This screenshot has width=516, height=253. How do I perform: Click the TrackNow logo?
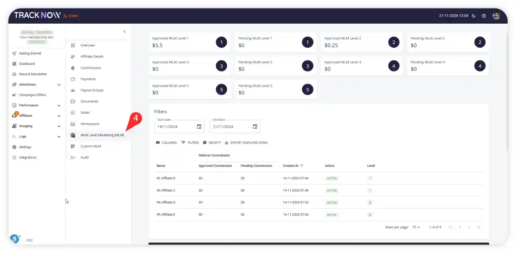[x=37, y=15]
